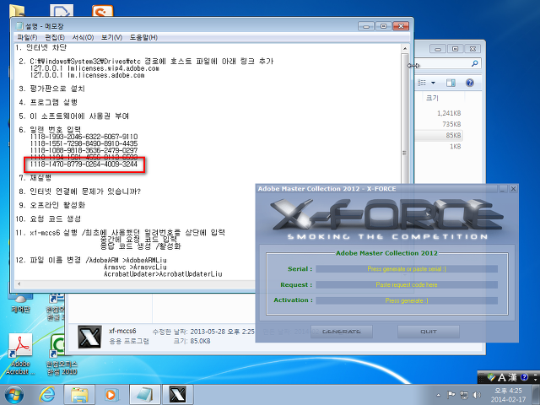Click Notepad vertical scrollbar up arrow
This screenshot has height=405, width=540.
[405, 49]
